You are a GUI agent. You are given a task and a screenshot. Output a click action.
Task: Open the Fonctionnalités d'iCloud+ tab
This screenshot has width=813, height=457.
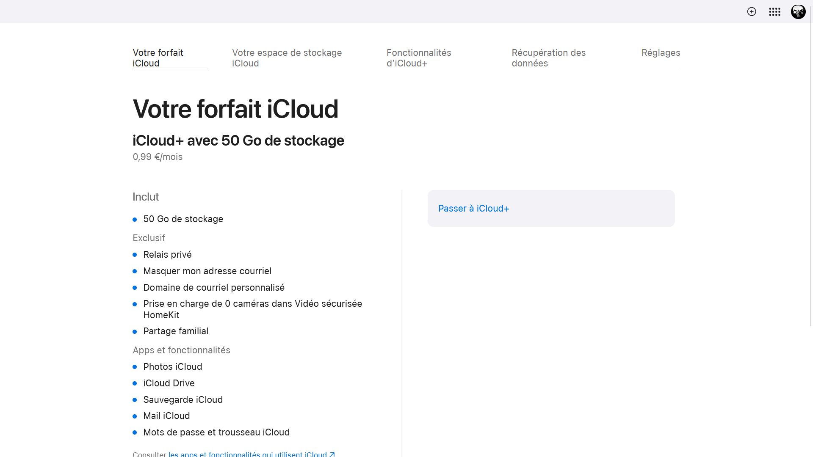tap(419, 58)
